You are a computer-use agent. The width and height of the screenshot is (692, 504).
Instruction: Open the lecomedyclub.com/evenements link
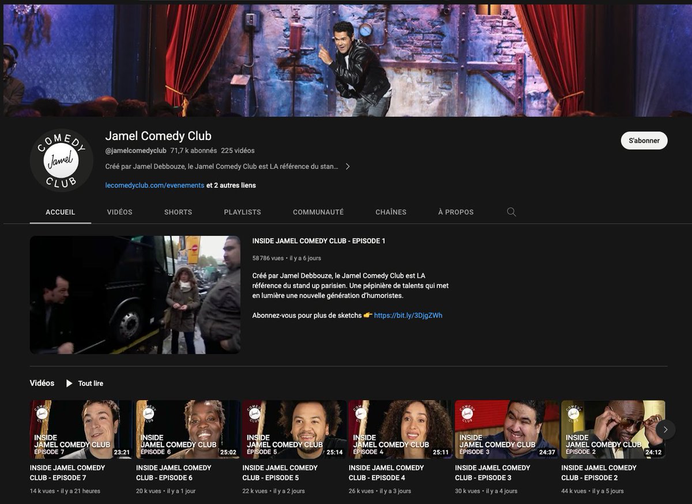point(155,186)
